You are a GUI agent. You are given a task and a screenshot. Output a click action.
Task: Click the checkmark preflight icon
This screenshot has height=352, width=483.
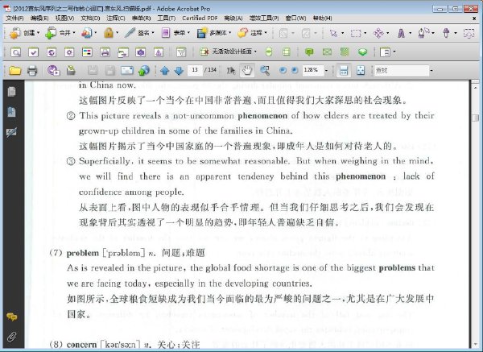(33, 52)
